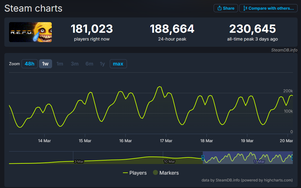301x188 pixels.
Task: Click the 10 Mar navigator label
Action: (x=169, y=161)
